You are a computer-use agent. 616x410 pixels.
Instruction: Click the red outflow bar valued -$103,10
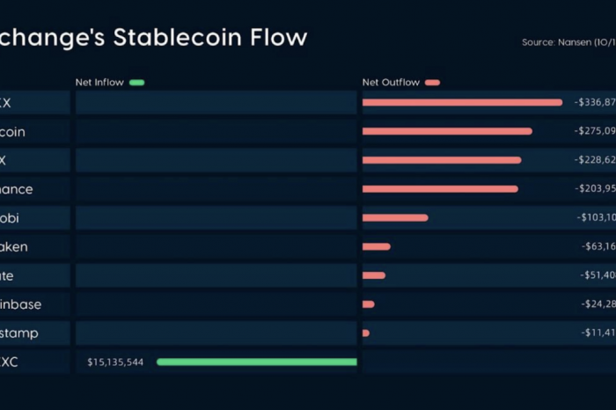coord(395,217)
